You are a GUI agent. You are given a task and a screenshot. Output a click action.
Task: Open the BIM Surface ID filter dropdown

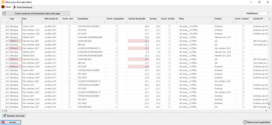[60, 22]
